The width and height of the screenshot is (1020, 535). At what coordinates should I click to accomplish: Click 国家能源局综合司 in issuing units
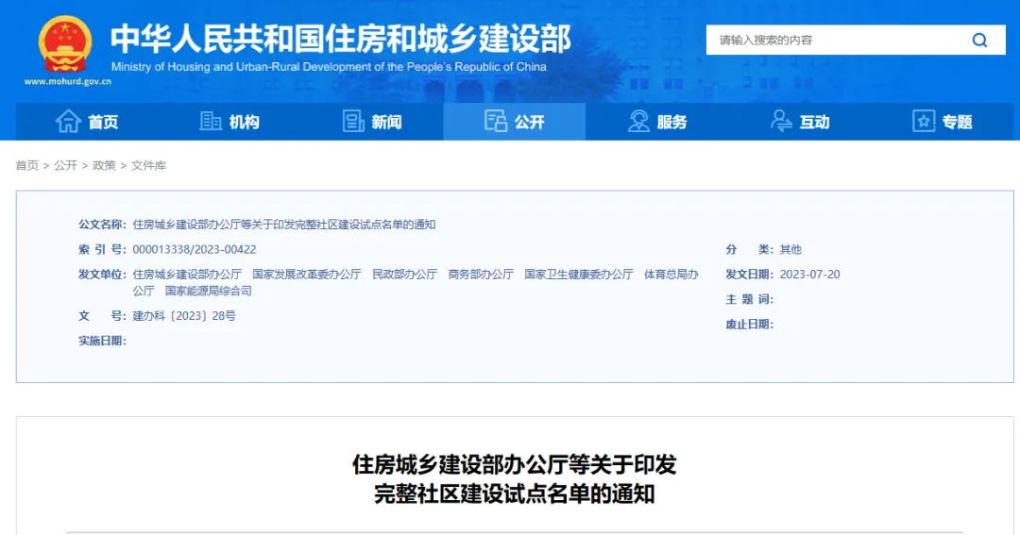[x=208, y=291]
